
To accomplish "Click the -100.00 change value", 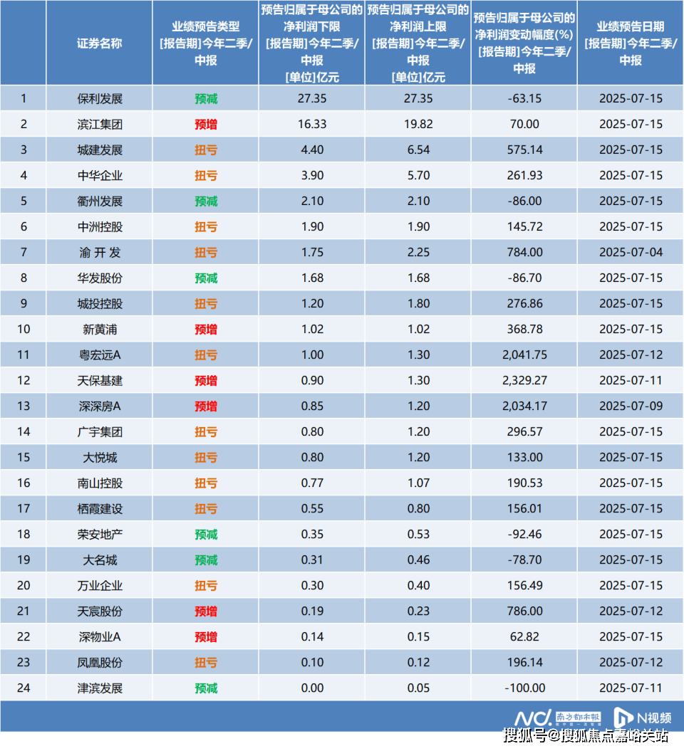I will (x=524, y=688).
